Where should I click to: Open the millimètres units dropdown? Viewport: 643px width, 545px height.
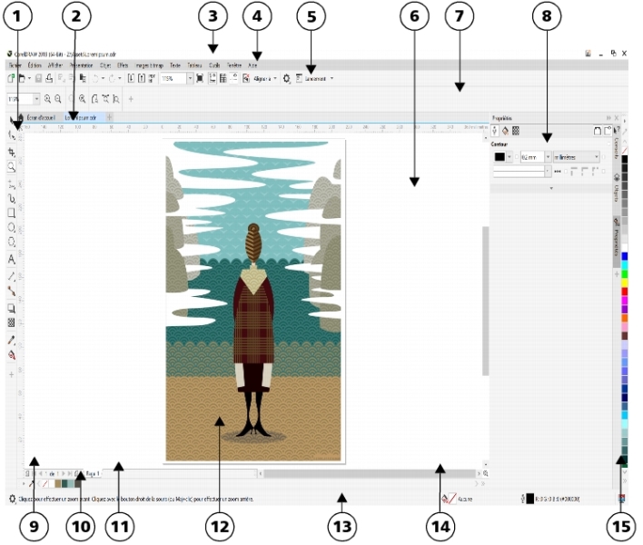[x=597, y=157]
